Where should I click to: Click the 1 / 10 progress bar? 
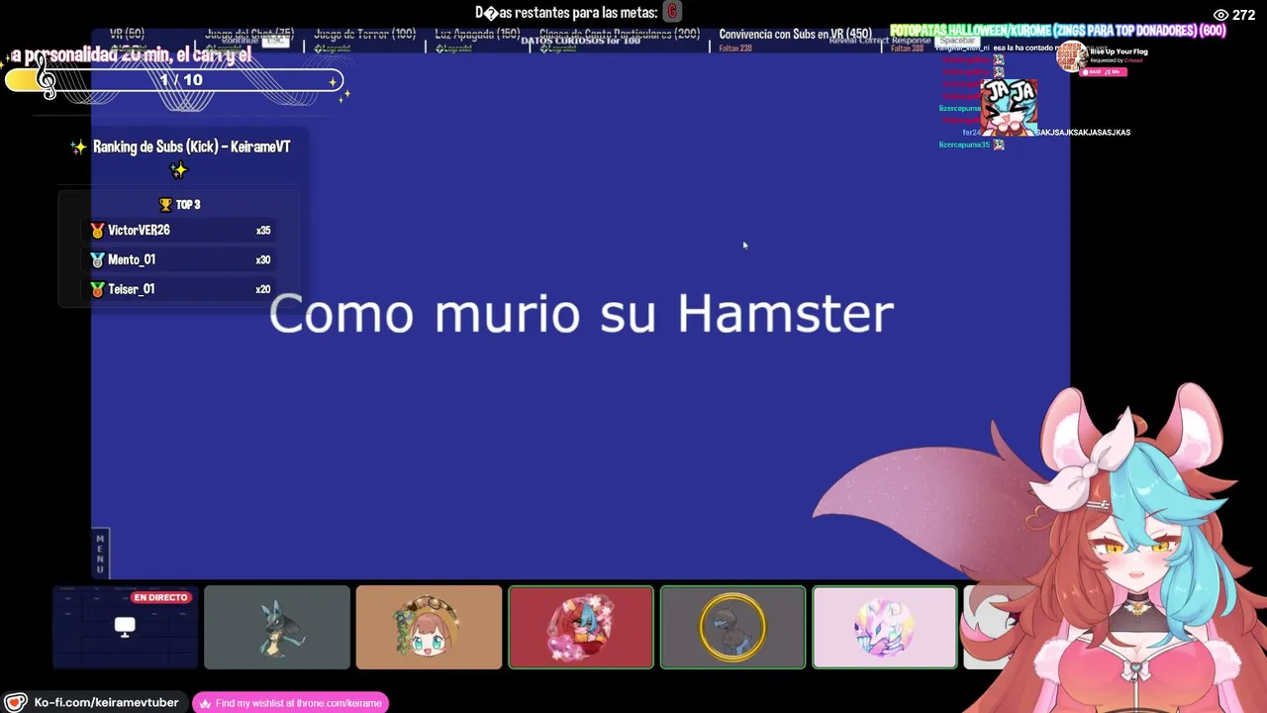(174, 80)
